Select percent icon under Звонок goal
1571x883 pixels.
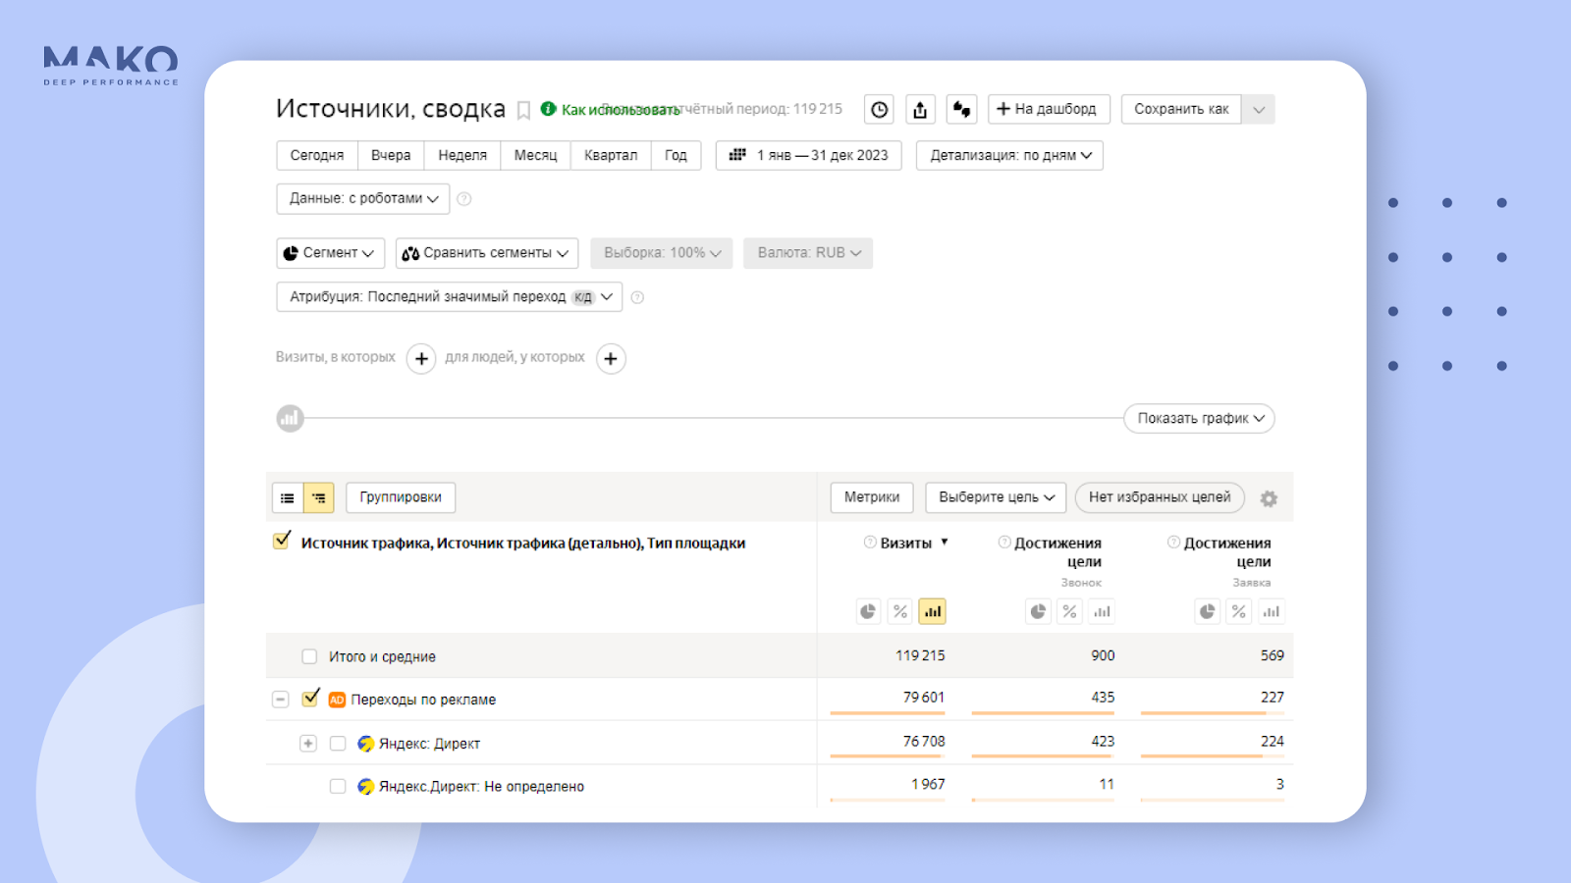point(1070,612)
